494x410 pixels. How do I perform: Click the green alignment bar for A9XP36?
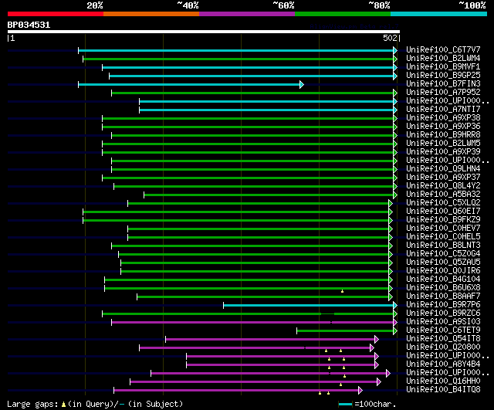click(x=248, y=127)
